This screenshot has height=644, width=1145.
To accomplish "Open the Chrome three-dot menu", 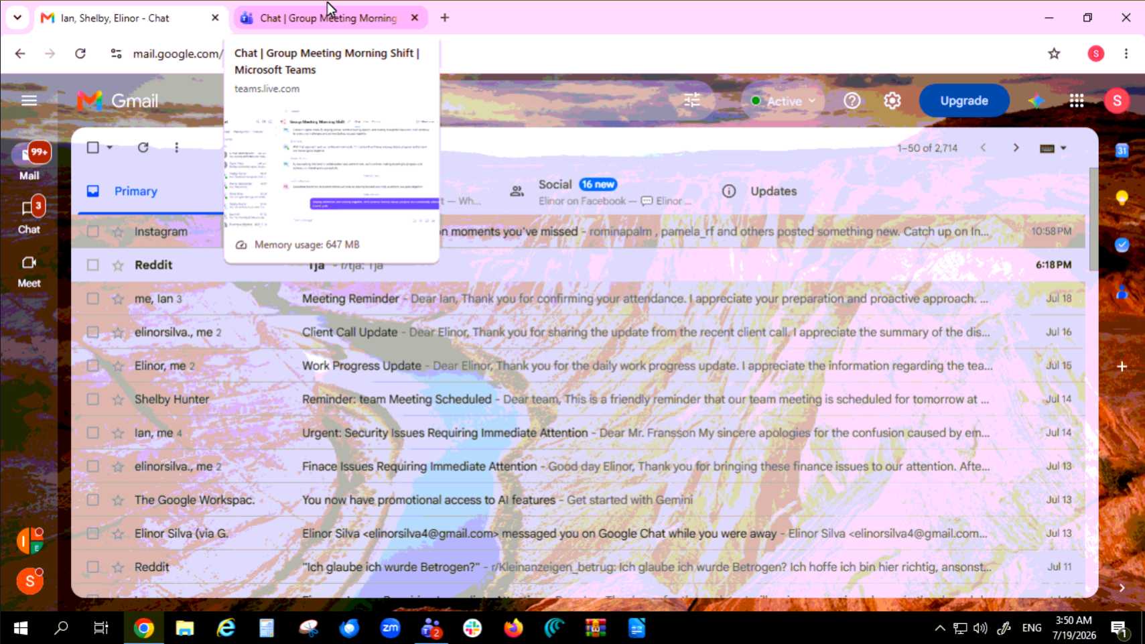I will (1126, 54).
